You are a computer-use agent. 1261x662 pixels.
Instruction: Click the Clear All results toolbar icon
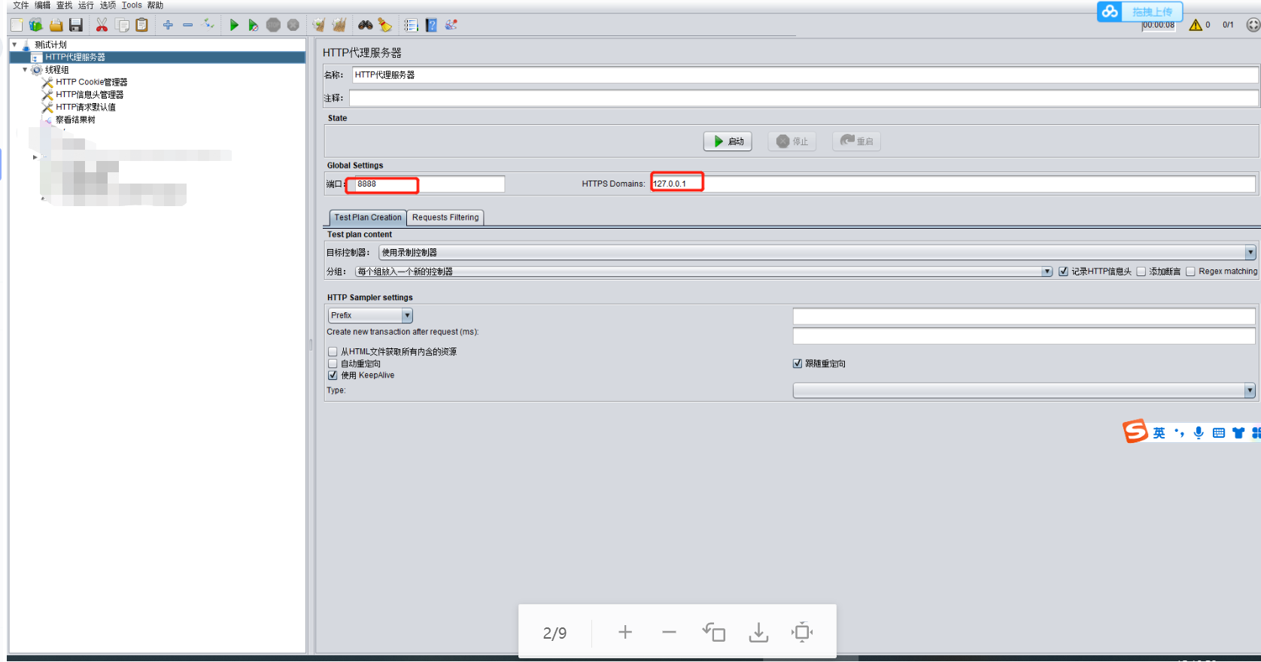pyautogui.click(x=339, y=26)
